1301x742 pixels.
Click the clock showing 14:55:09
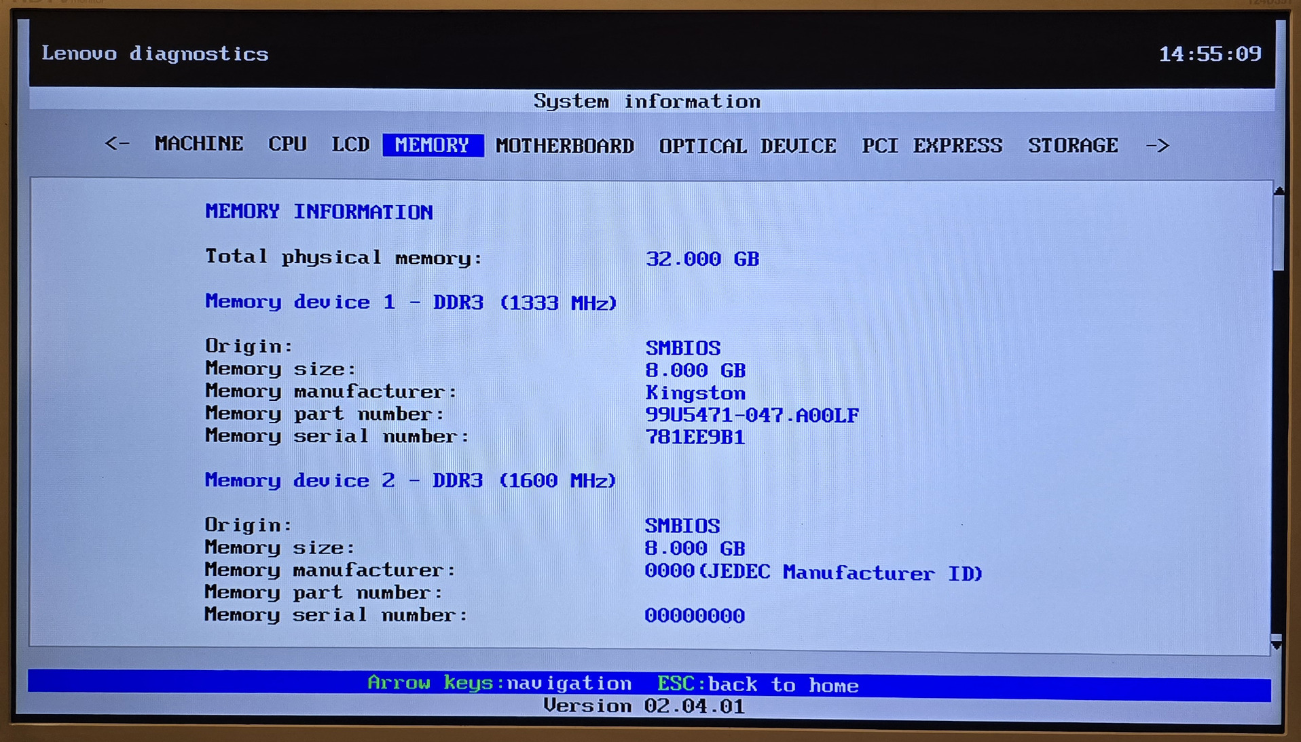pyautogui.click(x=1210, y=54)
